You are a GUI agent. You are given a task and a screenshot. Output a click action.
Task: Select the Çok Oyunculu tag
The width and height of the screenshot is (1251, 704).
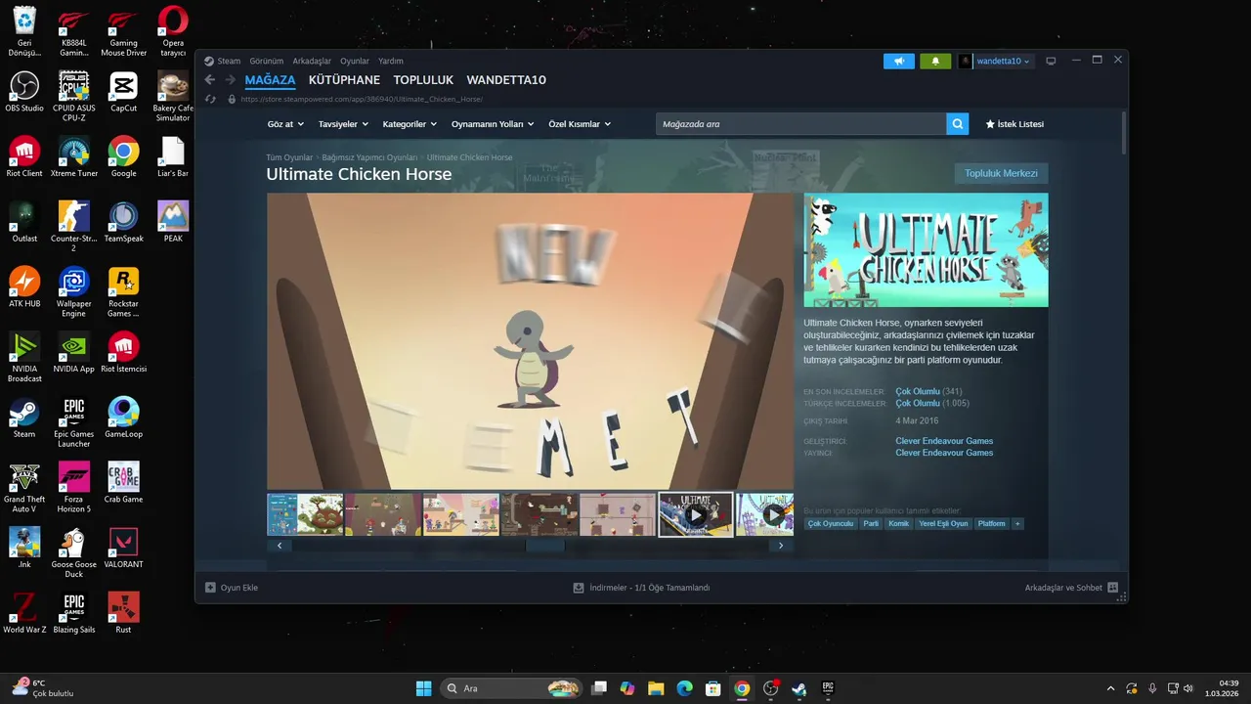tap(831, 524)
